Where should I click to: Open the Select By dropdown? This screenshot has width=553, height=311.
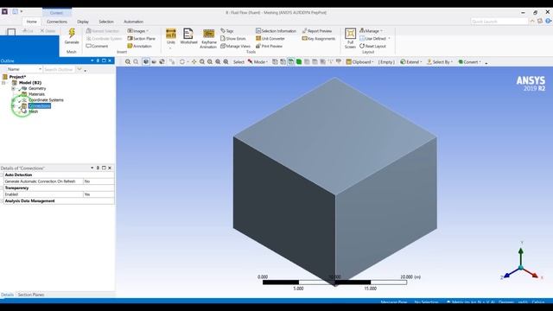point(440,61)
